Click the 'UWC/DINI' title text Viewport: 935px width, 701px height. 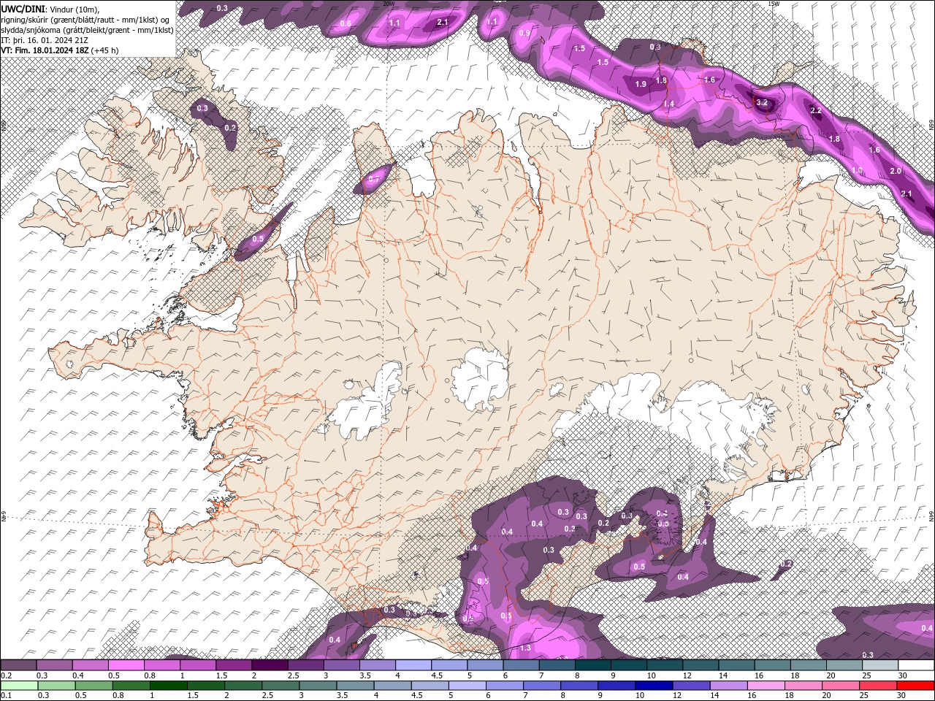[x=21, y=8]
